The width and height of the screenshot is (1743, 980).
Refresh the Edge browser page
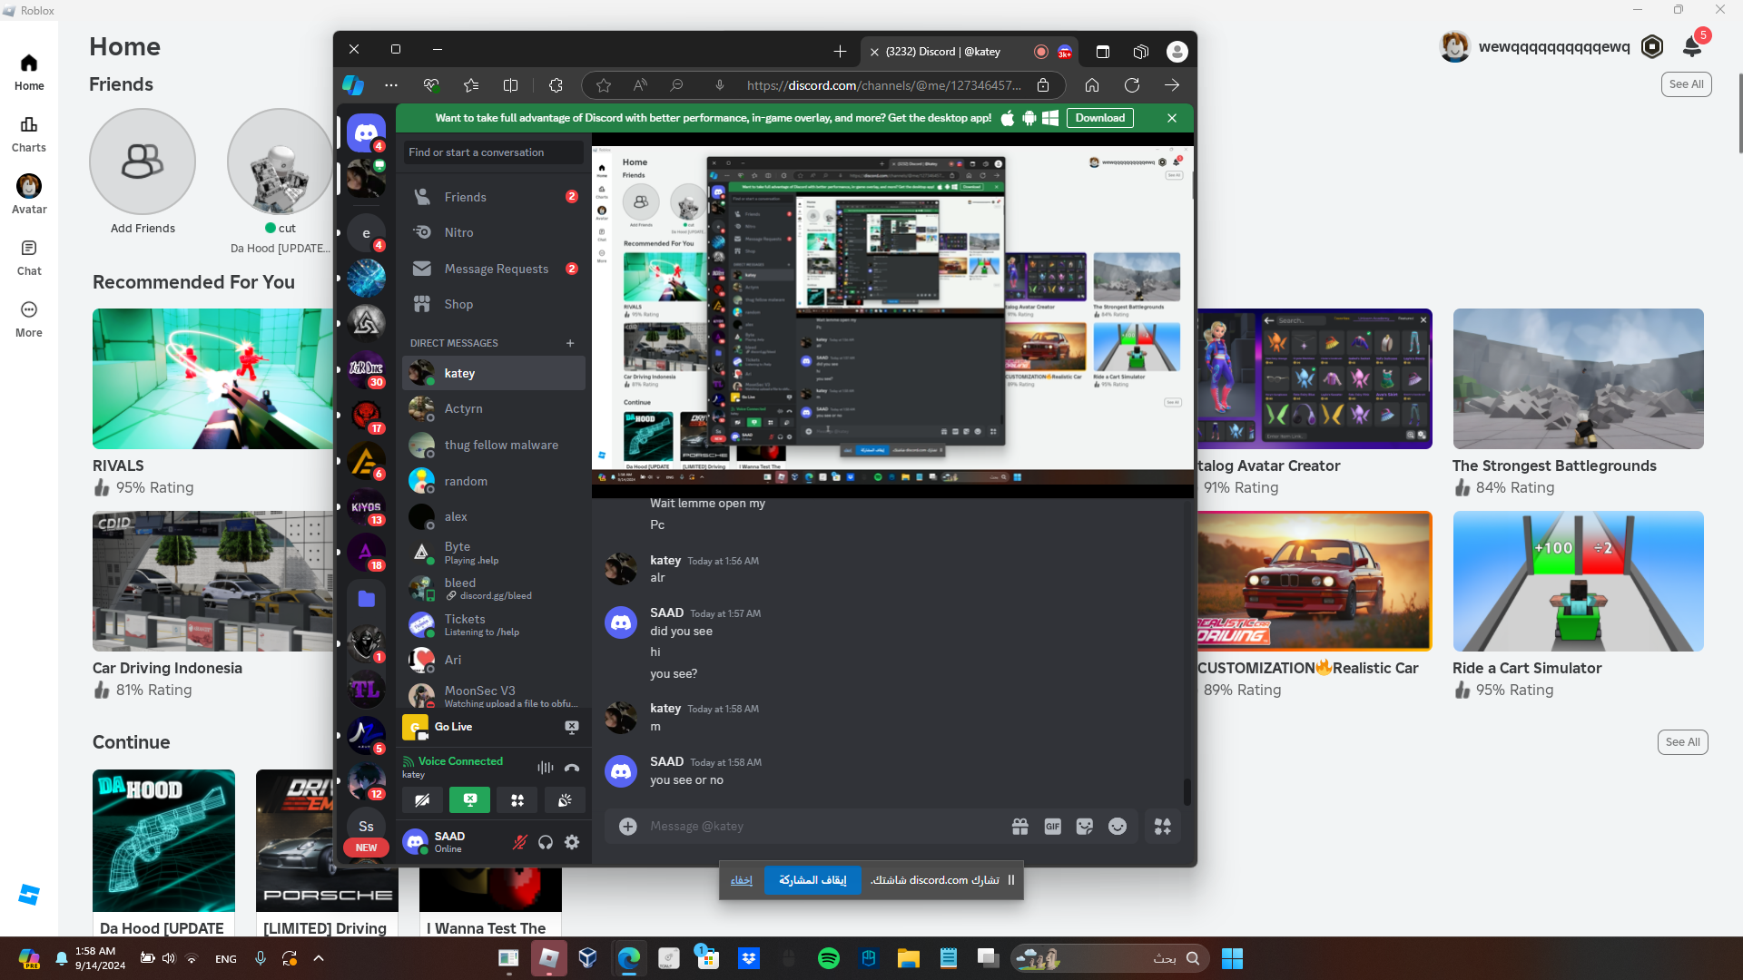click(x=1132, y=85)
